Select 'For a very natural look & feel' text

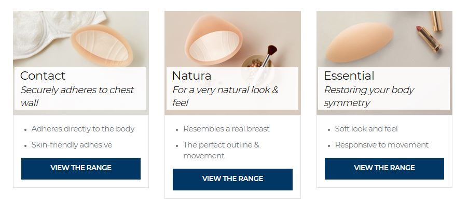[x=225, y=96]
